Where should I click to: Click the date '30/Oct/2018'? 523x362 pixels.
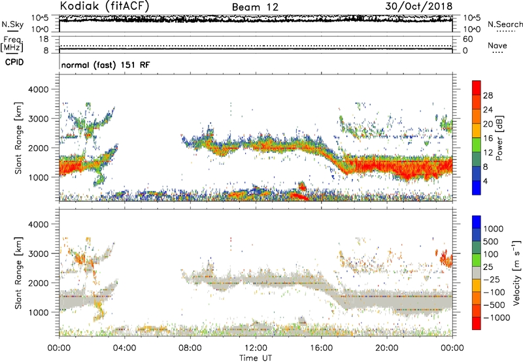click(419, 7)
